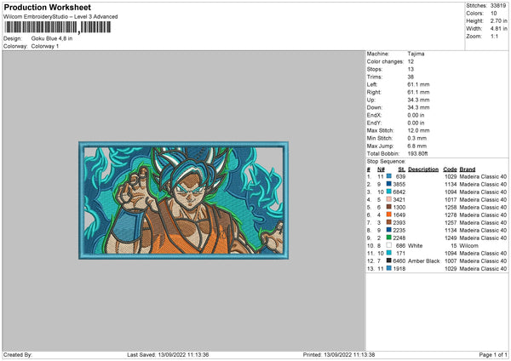Viewport: 511px width, 361px height.
Task: Select the St. column header
Action: pyautogui.click(x=401, y=169)
